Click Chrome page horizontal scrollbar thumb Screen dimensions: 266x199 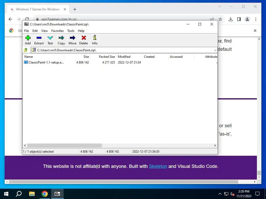[123, 182]
